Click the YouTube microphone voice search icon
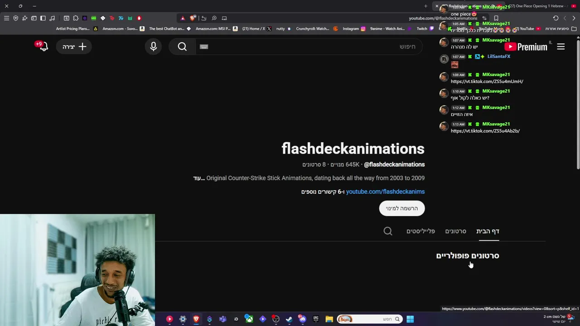The image size is (580, 326). (x=154, y=47)
